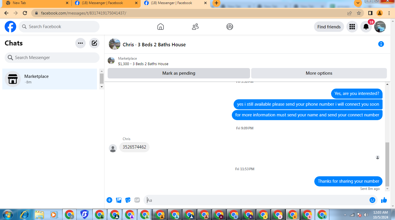Open the taskbar clock showing 12:03 AM
The image size is (395, 220).
381,215
